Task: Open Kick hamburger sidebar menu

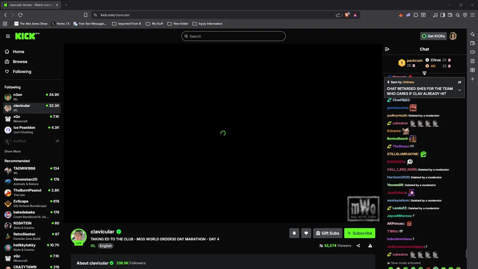Action: click(8, 36)
